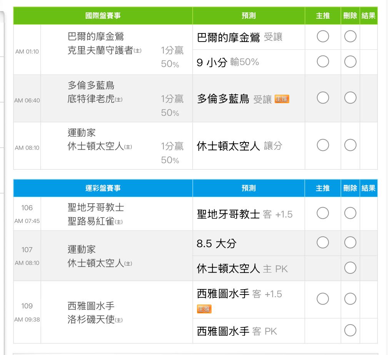Image resolution: width=392 pixels, height=355 pixels.
Task: Click the 國際盤賽事 header
Action: 103,16
